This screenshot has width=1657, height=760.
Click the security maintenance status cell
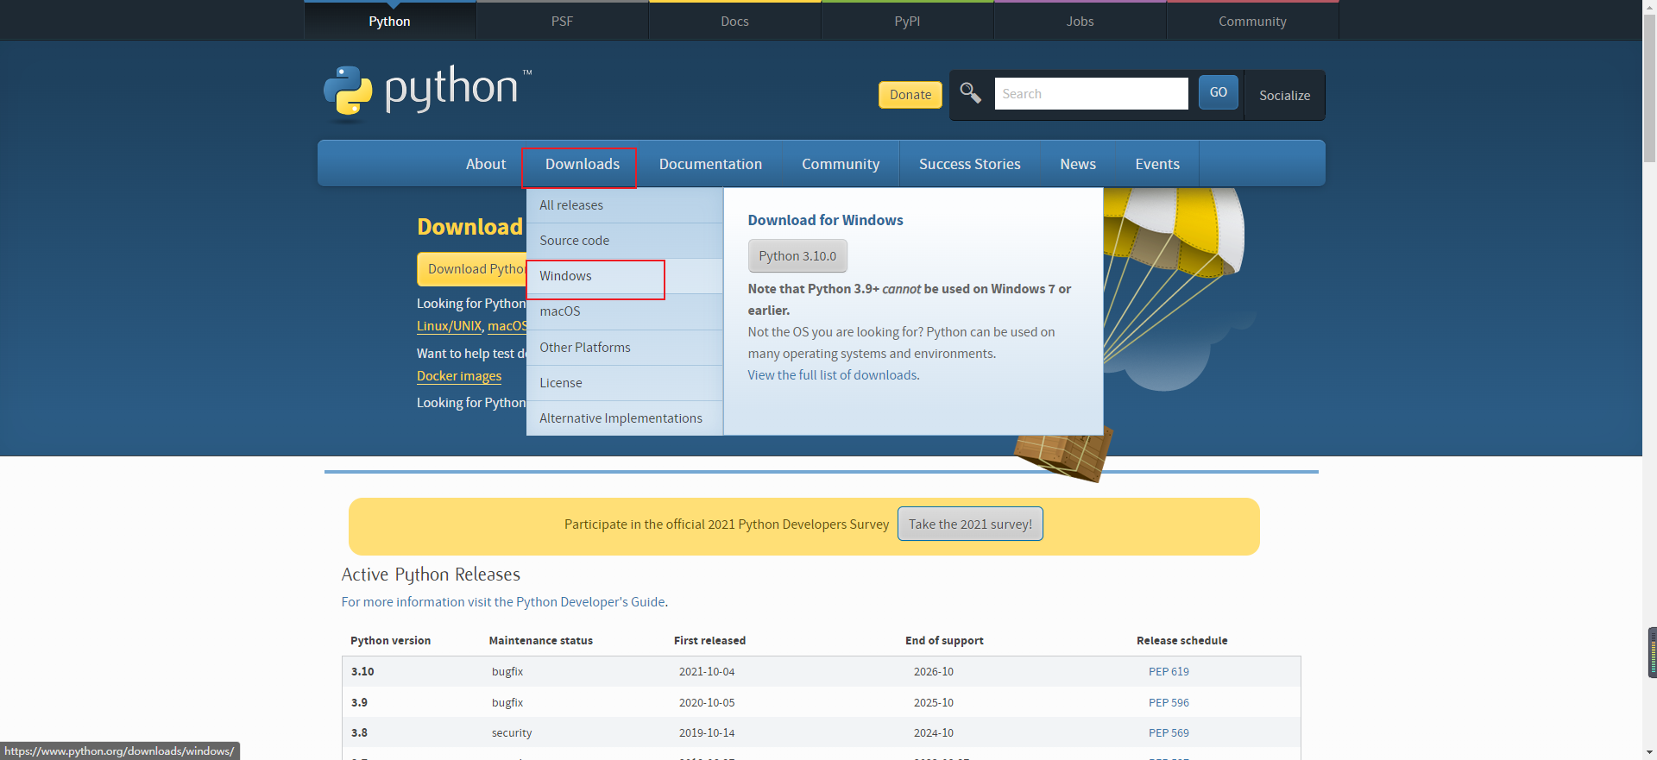click(512, 733)
